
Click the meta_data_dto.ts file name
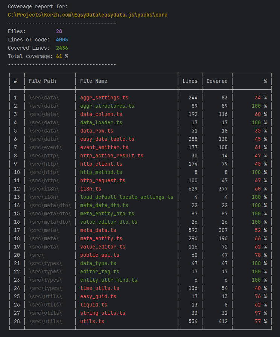(104, 205)
